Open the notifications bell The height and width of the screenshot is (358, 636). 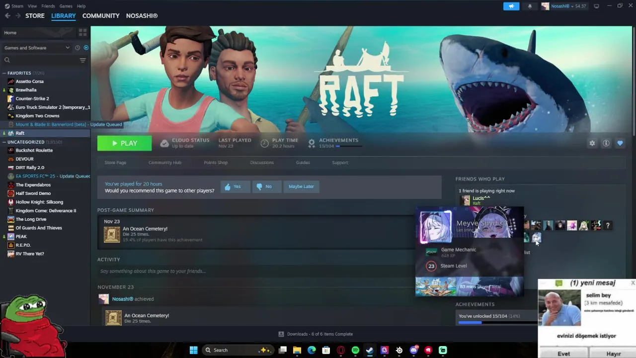tap(530, 6)
